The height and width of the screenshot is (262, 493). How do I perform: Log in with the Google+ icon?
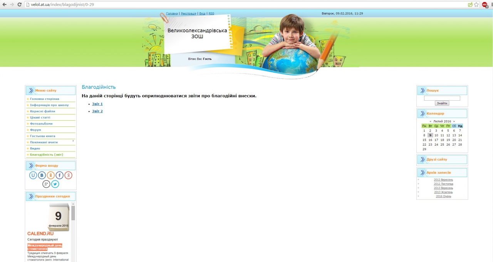46,184
